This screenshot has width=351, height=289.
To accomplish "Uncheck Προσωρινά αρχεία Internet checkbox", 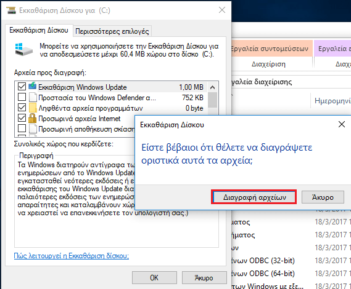I will pyautogui.click(x=22, y=118).
